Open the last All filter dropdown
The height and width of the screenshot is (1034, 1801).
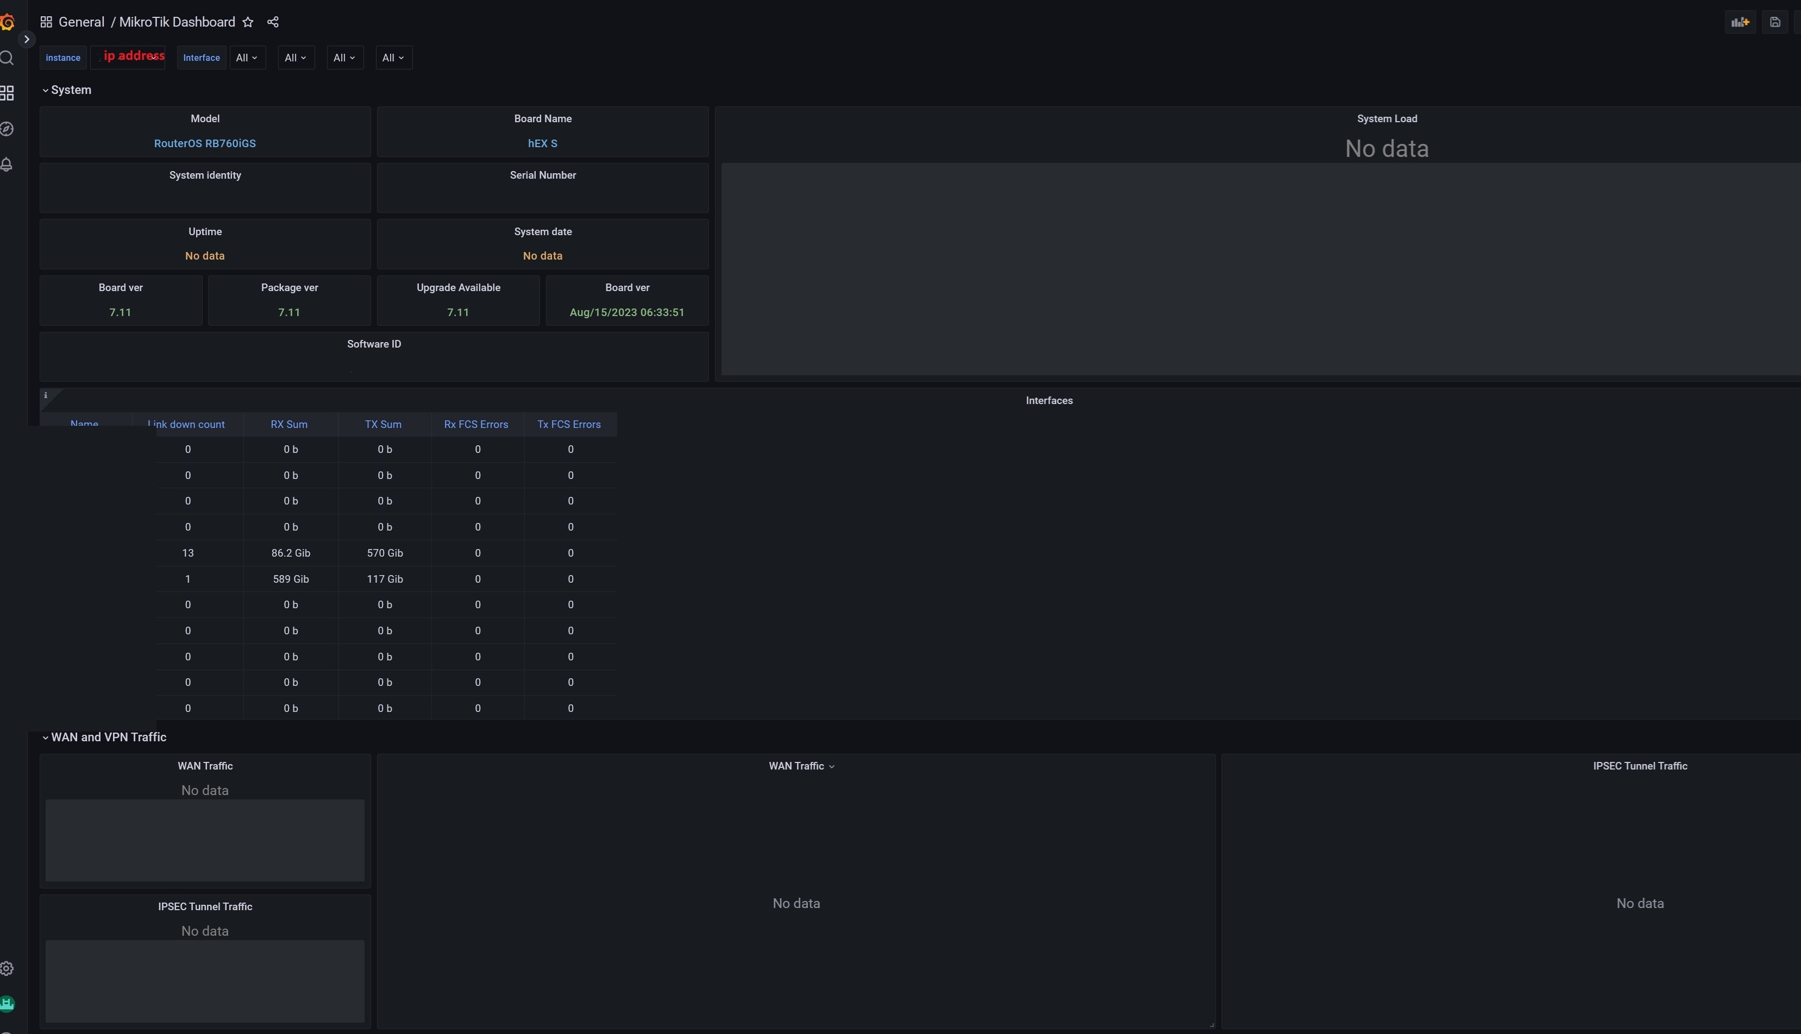pyautogui.click(x=393, y=58)
